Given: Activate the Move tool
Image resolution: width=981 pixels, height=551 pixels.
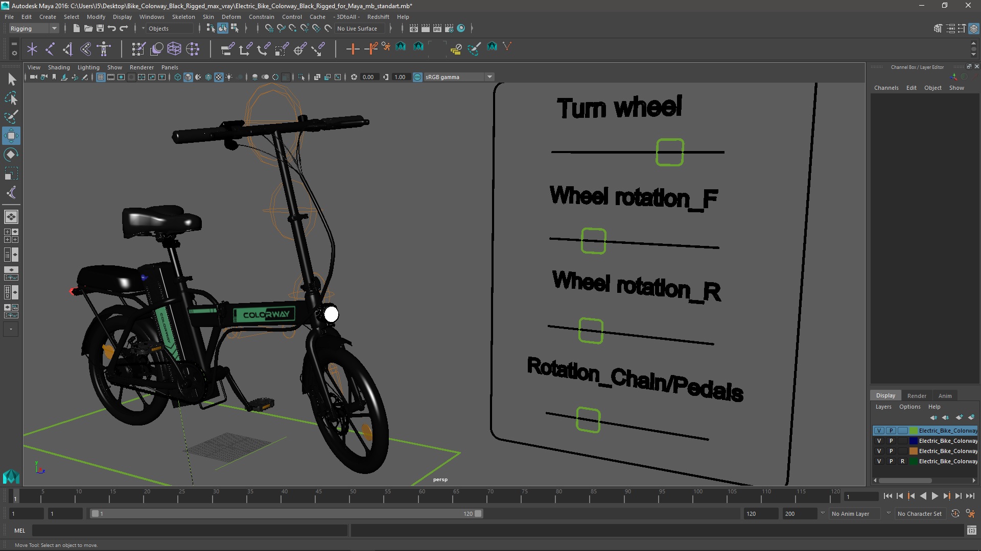Looking at the screenshot, I should point(11,136).
